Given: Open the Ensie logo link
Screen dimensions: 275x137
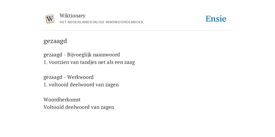Looking at the screenshot, I should tap(216, 19).
